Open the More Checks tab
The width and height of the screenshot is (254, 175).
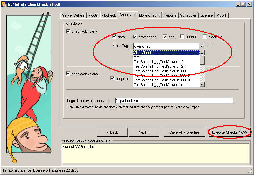point(149,15)
